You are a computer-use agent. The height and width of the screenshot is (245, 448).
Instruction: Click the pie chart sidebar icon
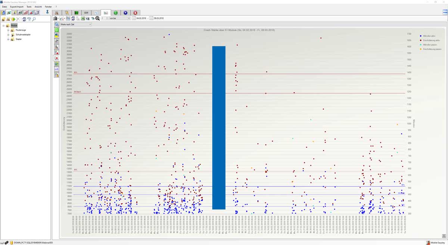pyautogui.click(x=56, y=35)
